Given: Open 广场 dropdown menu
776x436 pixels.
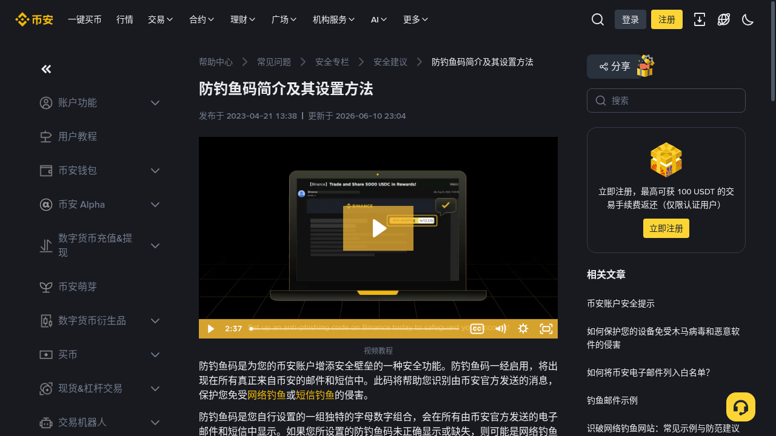Looking at the screenshot, I should [284, 19].
